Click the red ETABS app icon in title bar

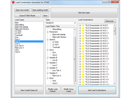[x=13, y=2]
